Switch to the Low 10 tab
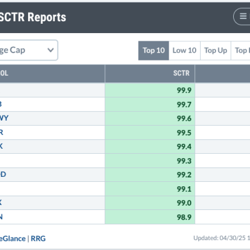Viewport: 250px width, 250px height. (x=184, y=51)
